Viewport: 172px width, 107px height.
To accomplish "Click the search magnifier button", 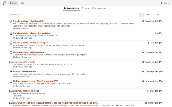I will [141, 15].
